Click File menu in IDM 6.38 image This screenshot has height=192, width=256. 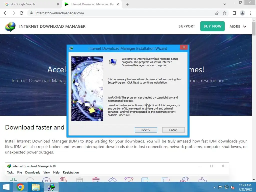[19, 172]
